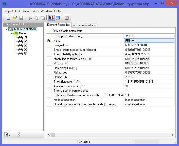This screenshot has height=146, width=179.
Task: Save the project with the floppy icon
Action: pyautogui.click(x=21, y=18)
